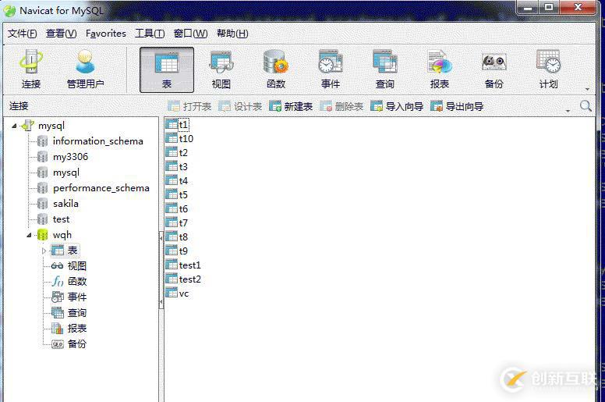Switch to 查询 (Query) toolbar icon
The height and width of the screenshot is (402, 605).
[385, 69]
